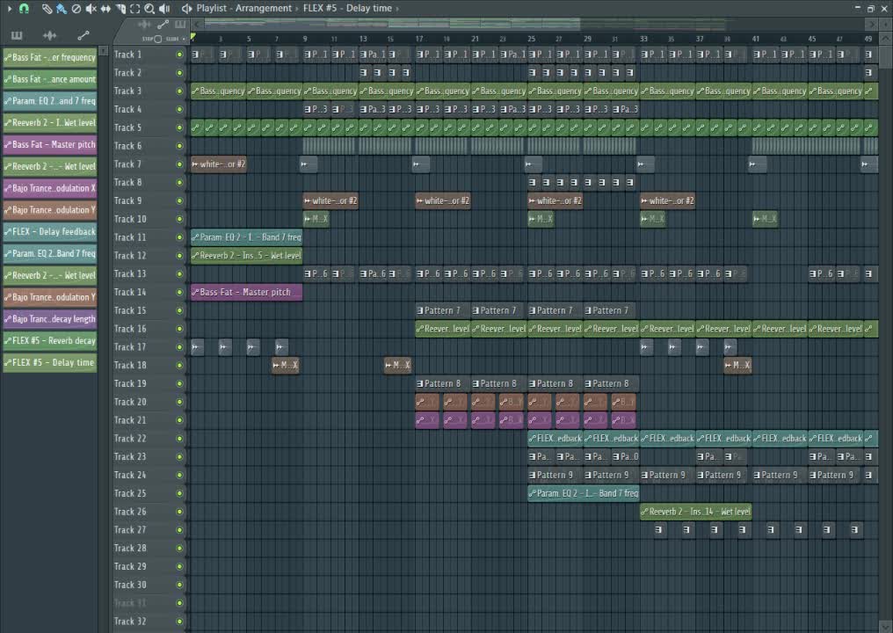The height and width of the screenshot is (633, 893).
Task: Show patterns with the piano icon in picker
Action: click(x=17, y=36)
